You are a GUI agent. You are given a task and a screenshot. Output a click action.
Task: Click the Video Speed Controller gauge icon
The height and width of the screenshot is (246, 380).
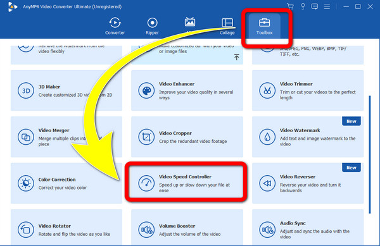click(x=146, y=183)
